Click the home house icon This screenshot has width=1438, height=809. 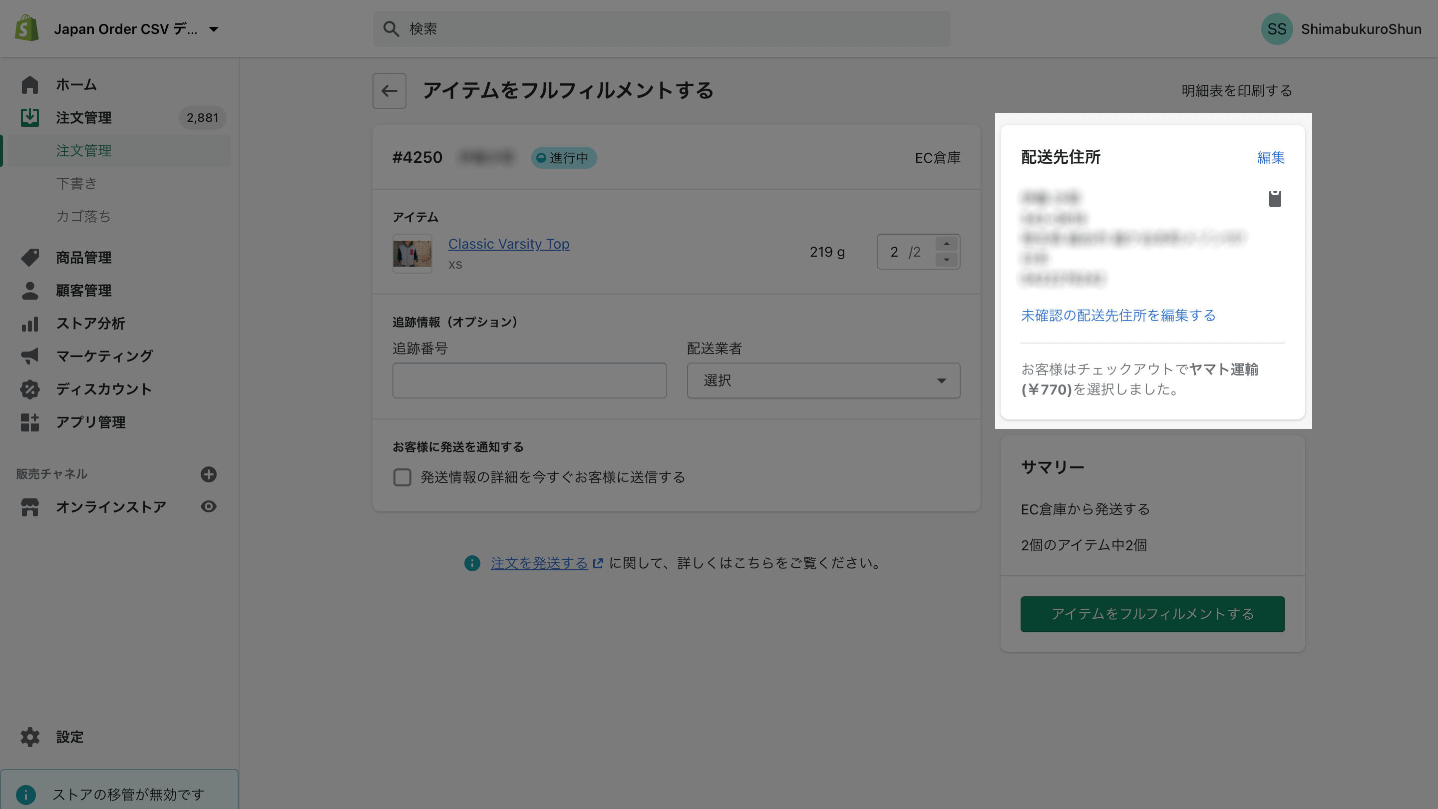click(29, 85)
